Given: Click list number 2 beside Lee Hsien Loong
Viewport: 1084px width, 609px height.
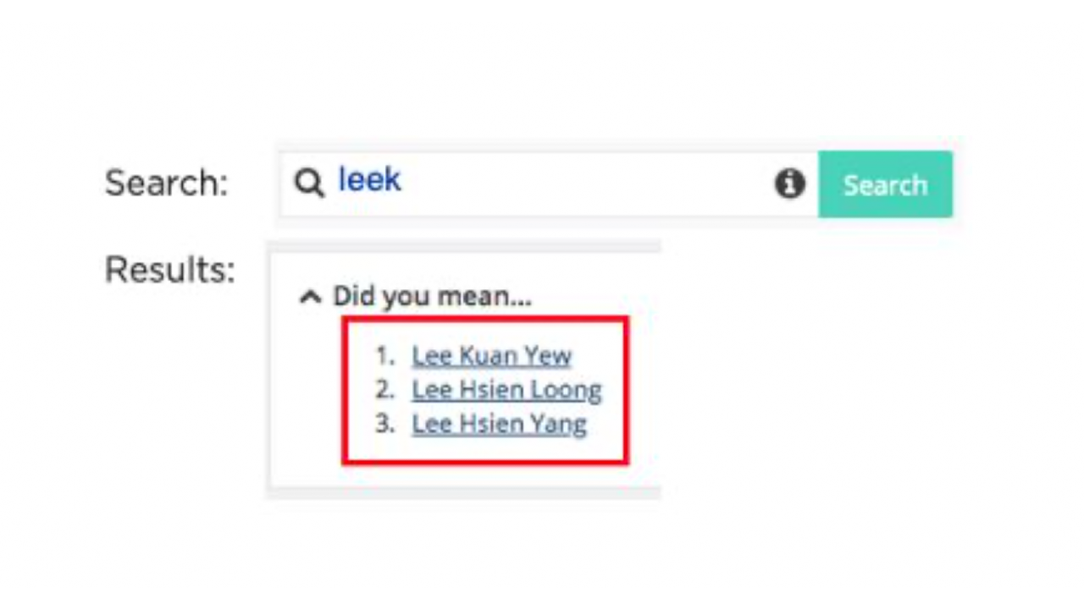Looking at the screenshot, I should coord(385,389).
